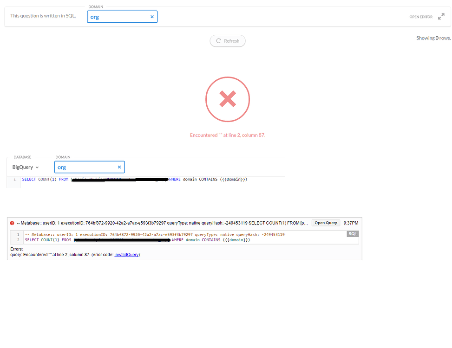This screenshot has height=348, width=452.
Task: Click the SQL label badge in the query box
Action: [x=353, y=234]
